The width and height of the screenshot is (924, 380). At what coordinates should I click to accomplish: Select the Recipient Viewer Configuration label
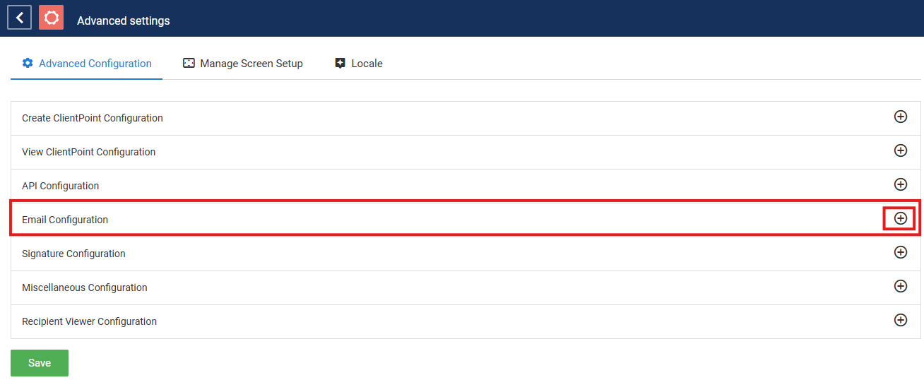90,321
